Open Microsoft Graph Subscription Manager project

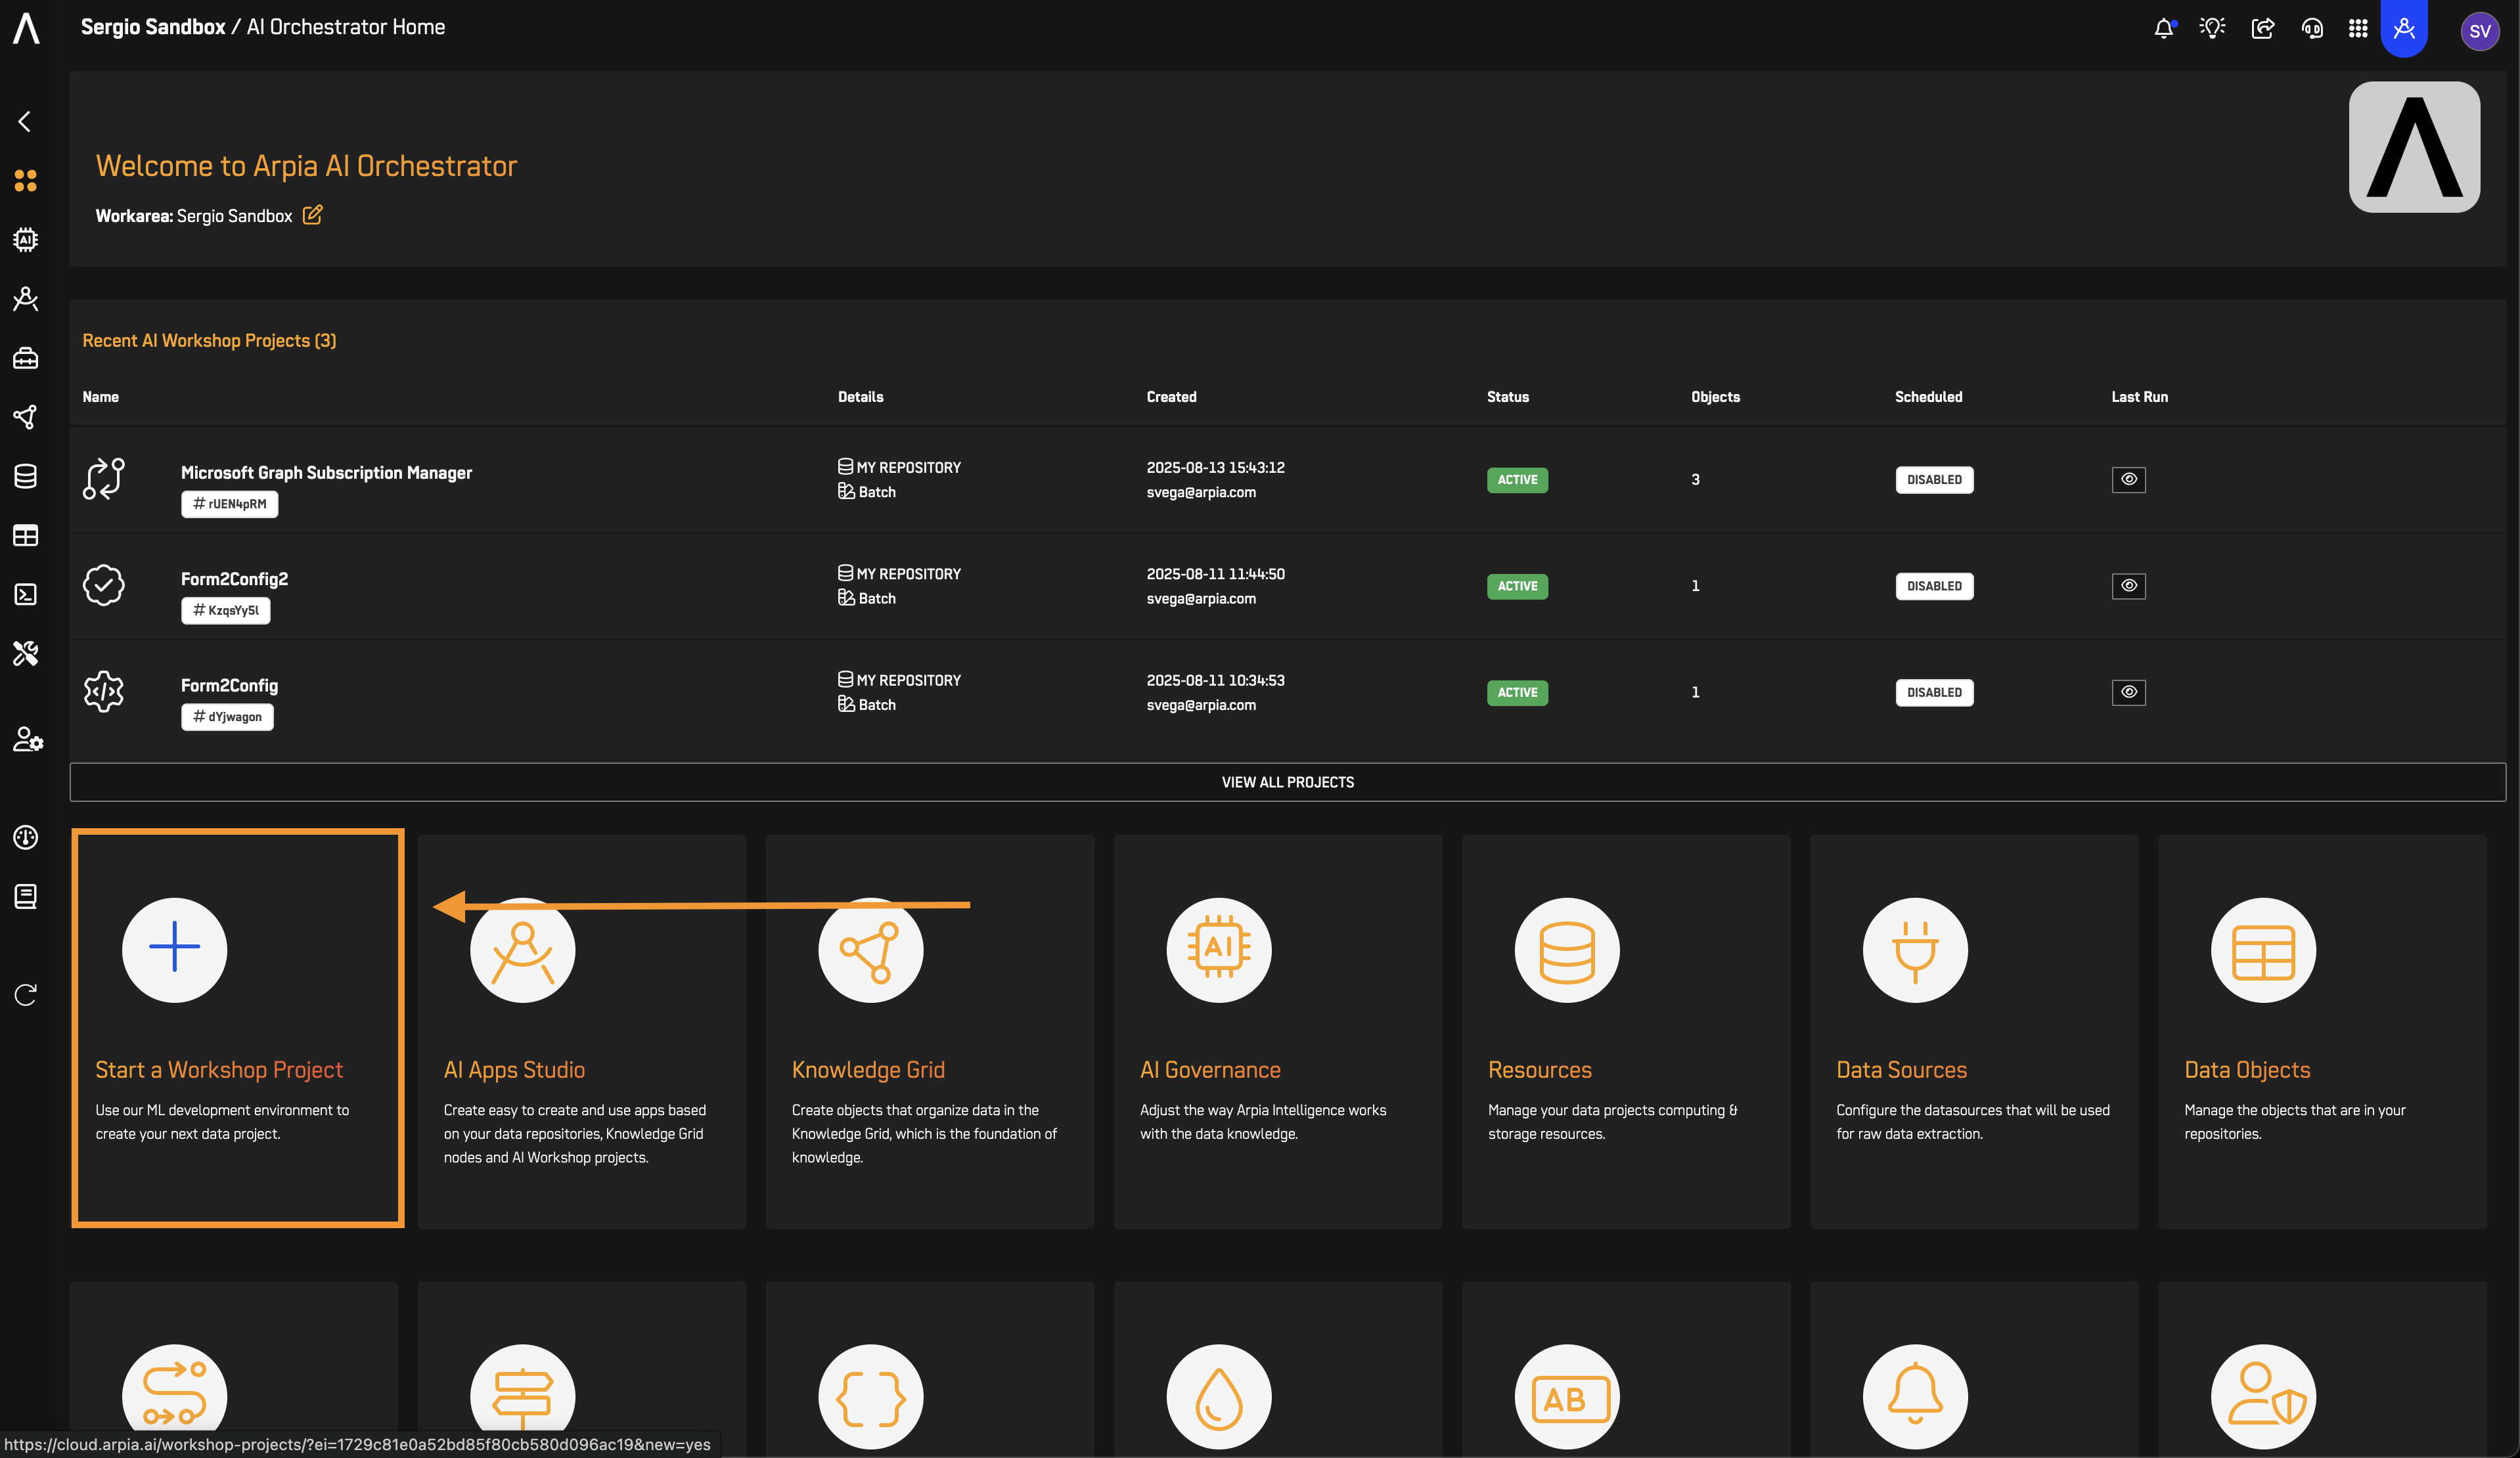[326, 473]
